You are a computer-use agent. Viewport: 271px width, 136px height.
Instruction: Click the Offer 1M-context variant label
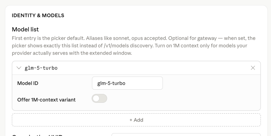(x=46, y=100)
